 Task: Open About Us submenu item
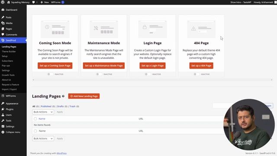(6, 80)
